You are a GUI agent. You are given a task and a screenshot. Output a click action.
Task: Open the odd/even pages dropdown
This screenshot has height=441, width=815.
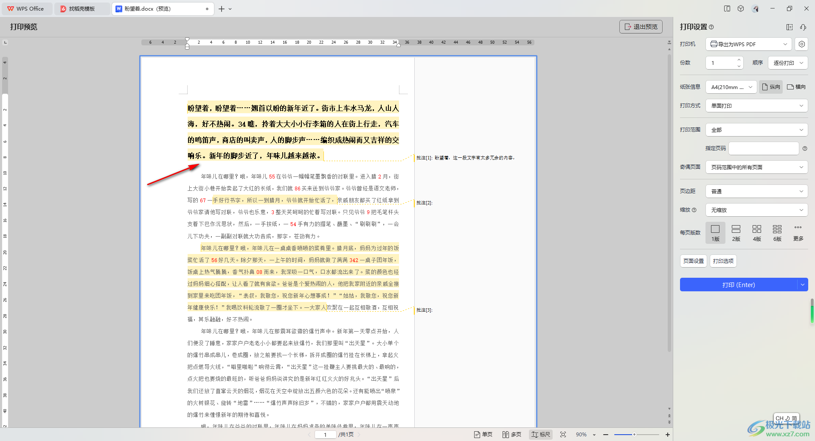coord(756,167)
